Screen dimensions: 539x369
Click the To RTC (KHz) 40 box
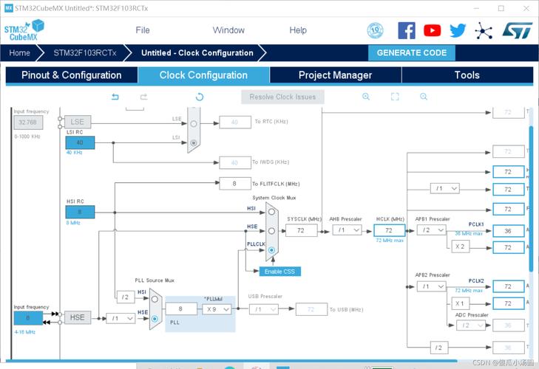[x=235, y=123]
